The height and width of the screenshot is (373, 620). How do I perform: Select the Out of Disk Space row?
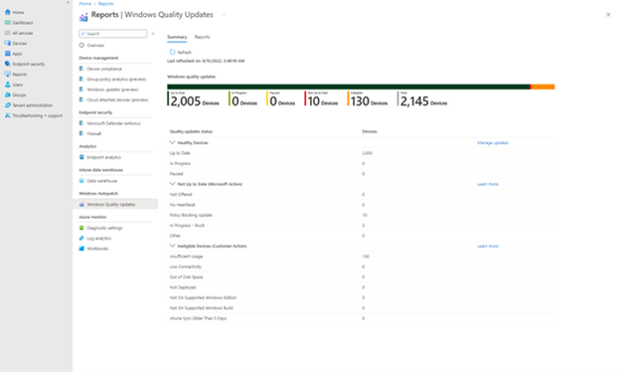361,277
